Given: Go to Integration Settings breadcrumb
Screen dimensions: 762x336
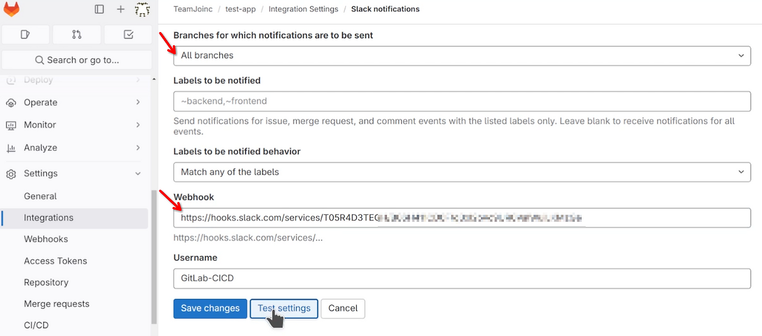Looking at the screenshot, I should point(303,9).
